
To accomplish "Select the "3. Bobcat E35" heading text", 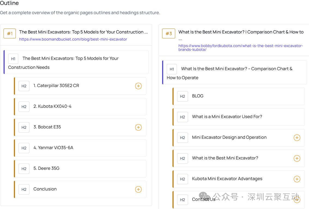I will 47,127.
